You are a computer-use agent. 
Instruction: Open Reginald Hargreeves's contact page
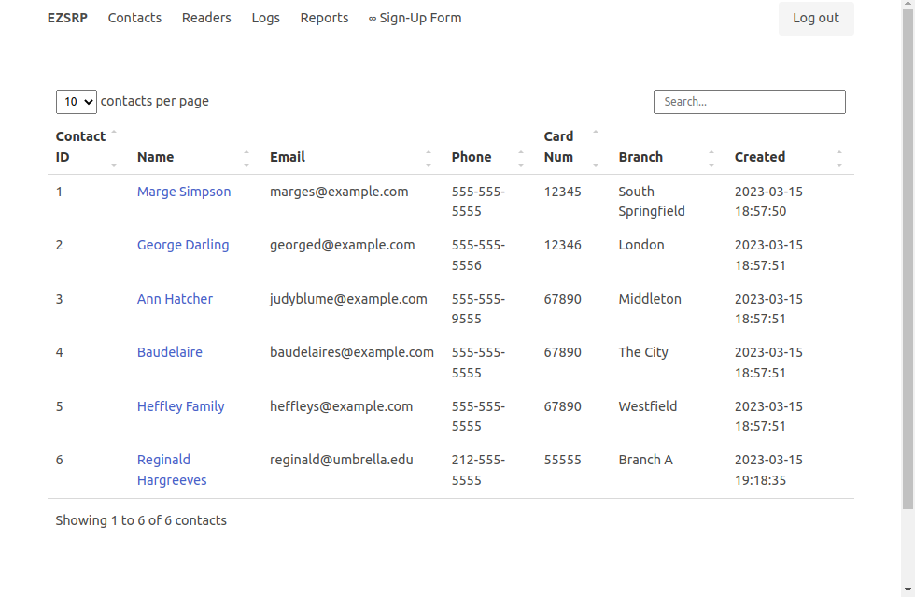[x=171, y=469]
